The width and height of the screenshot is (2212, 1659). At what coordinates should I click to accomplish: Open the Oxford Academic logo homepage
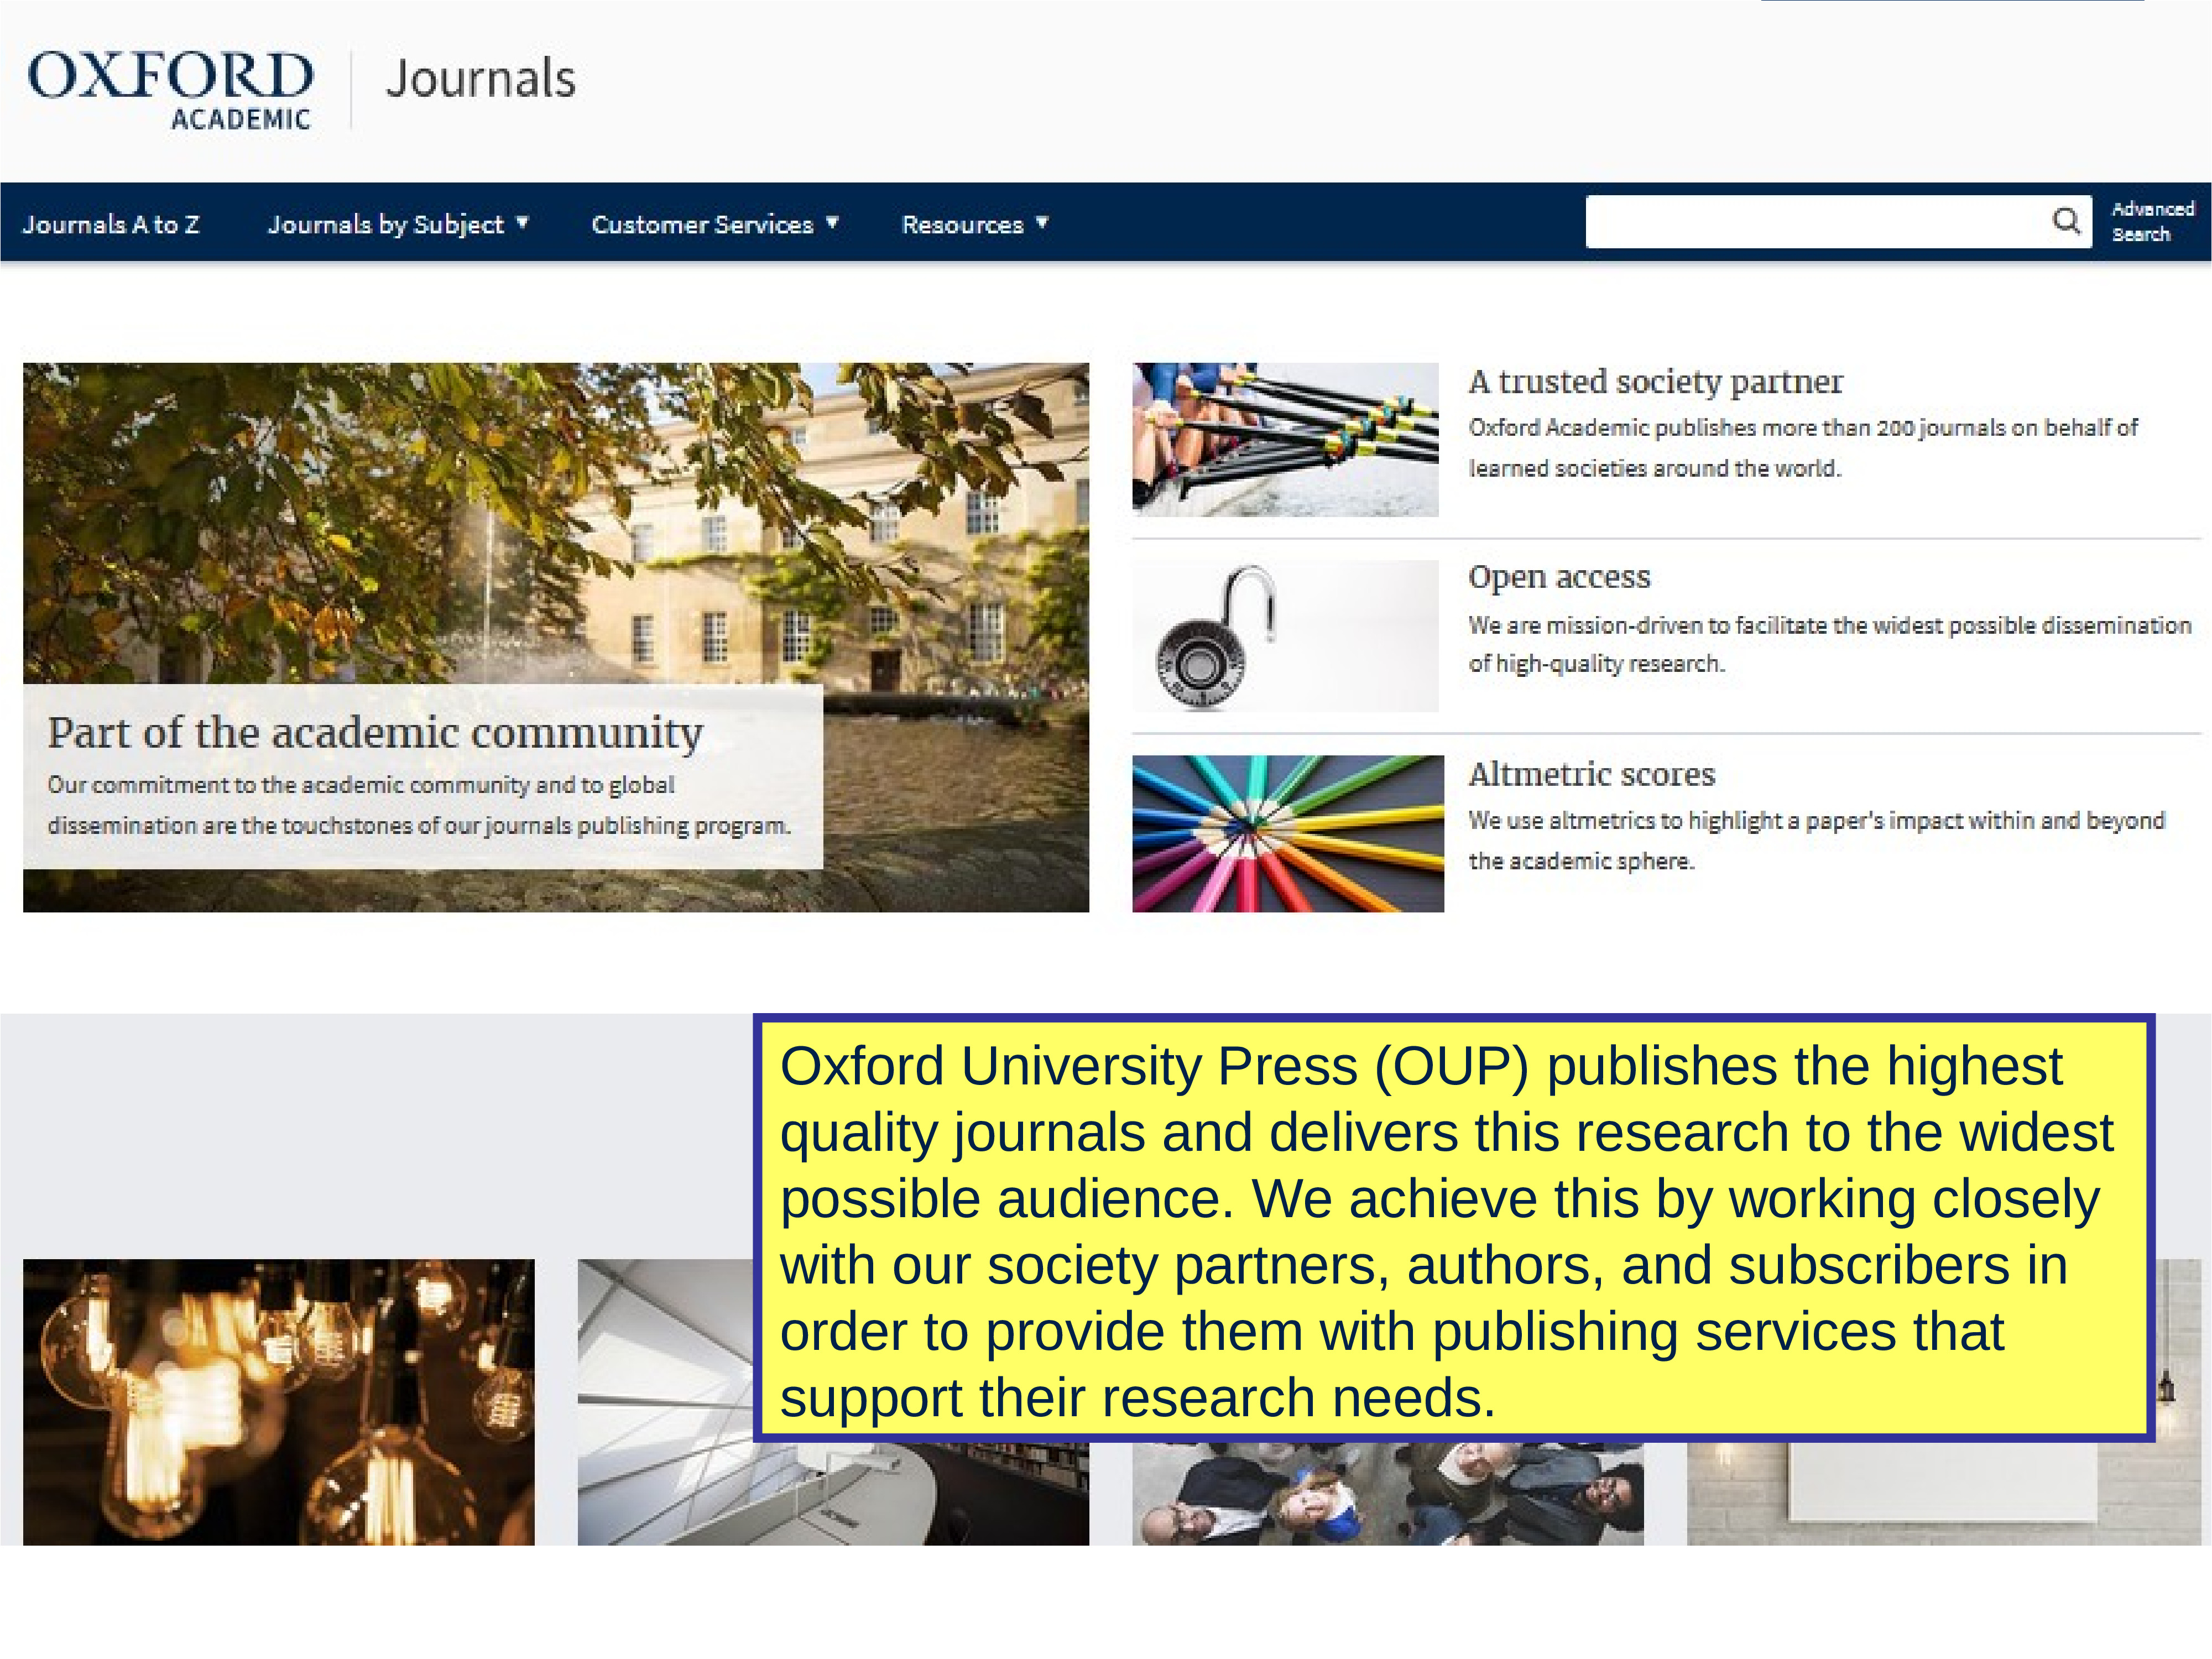coord(170,91)
